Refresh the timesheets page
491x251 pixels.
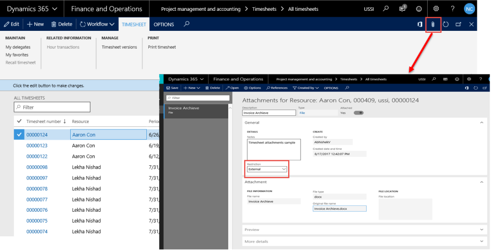(446, 24)
